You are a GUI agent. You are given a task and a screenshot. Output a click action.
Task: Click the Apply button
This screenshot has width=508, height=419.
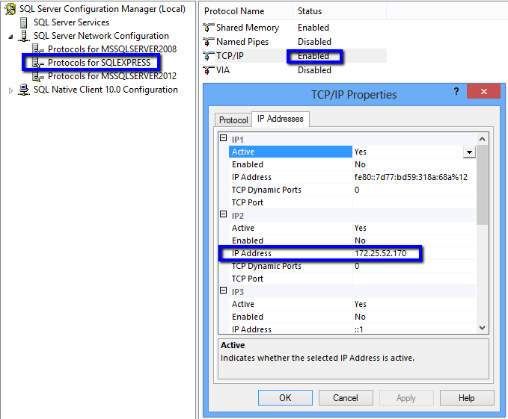[406, 397]
